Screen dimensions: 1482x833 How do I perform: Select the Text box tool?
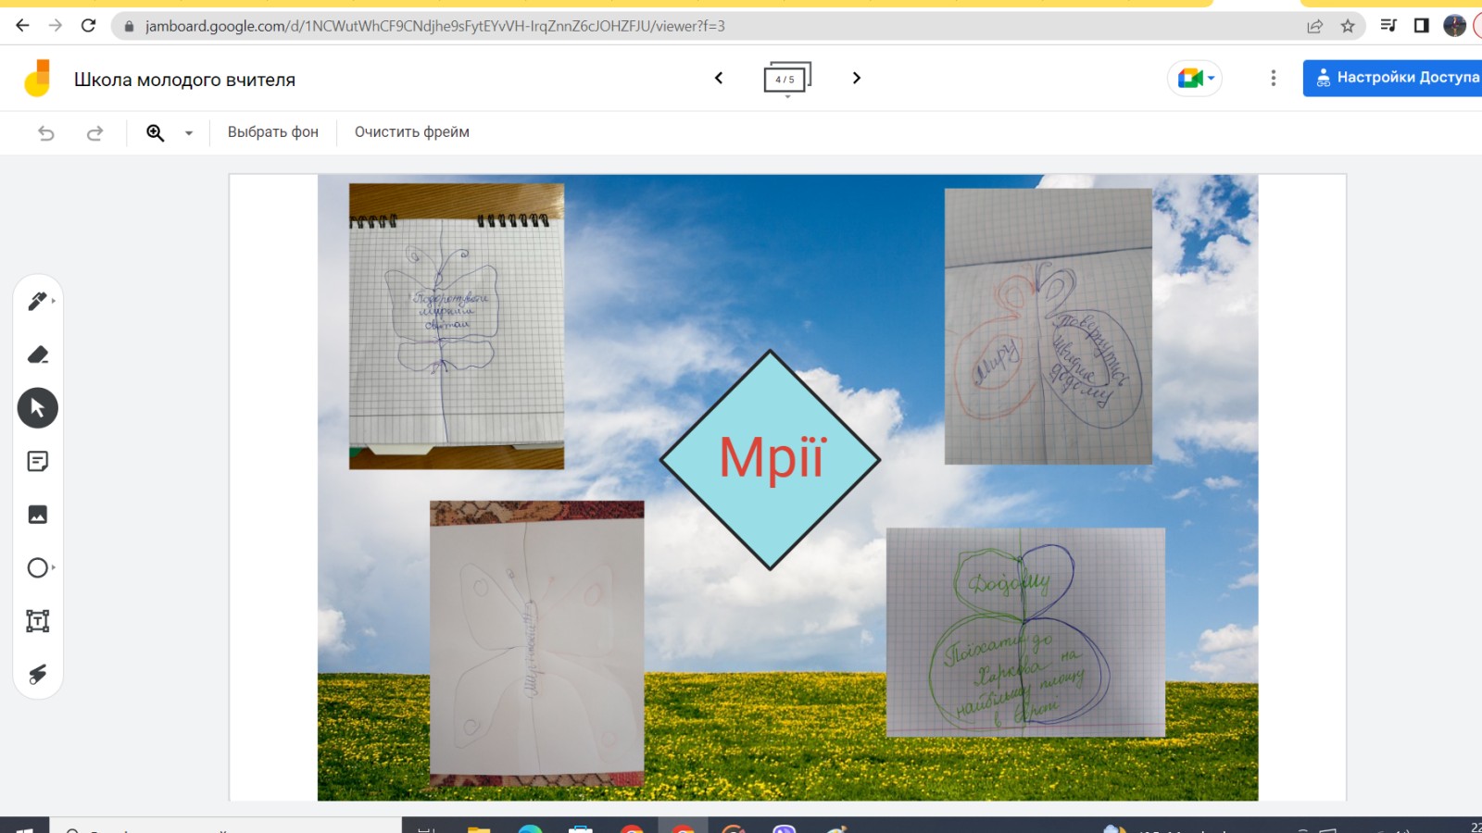37,621
